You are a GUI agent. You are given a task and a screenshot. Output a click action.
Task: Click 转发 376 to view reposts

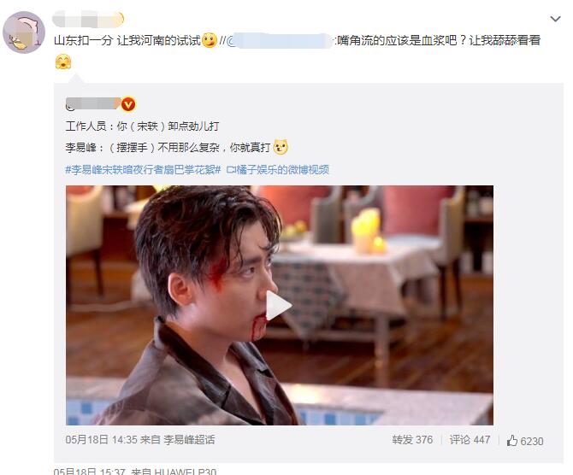coord(412,440)
